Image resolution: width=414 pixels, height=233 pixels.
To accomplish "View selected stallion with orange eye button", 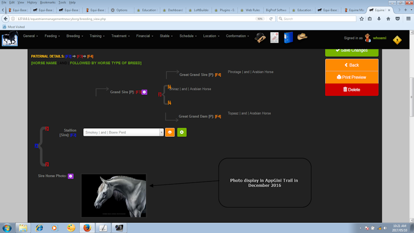I will tap(170, 132).
